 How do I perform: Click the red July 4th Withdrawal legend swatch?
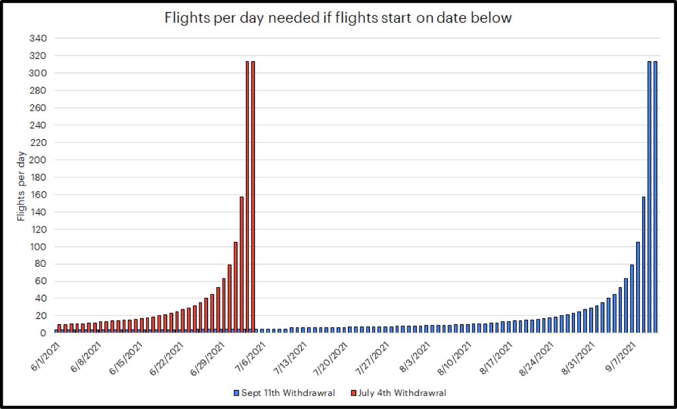click(x=353, y=392)
